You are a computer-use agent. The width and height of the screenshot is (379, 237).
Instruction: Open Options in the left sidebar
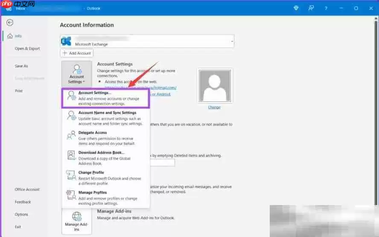coord(21,214)
